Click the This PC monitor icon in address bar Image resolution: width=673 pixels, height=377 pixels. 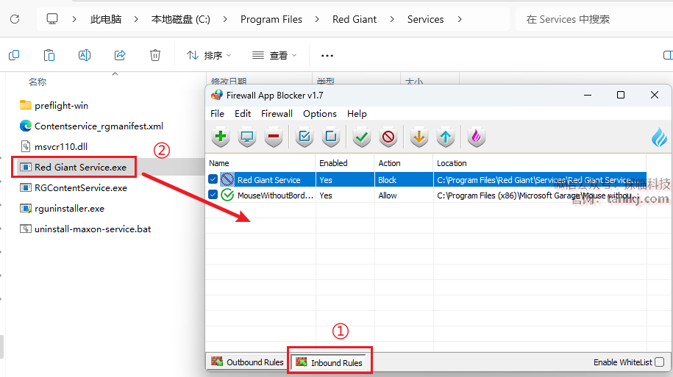click(x=52, y=19)
